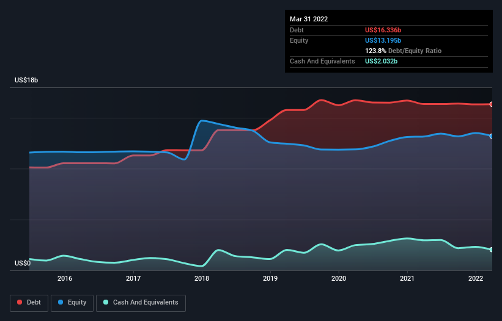Click the blue Equity endpoint marker
502x321 pixels.
pos(492,136)
